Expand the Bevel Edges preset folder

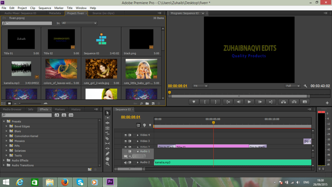point(7,126)
